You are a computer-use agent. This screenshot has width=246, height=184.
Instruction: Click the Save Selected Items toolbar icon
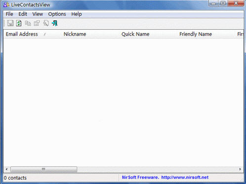pos(10,23)
